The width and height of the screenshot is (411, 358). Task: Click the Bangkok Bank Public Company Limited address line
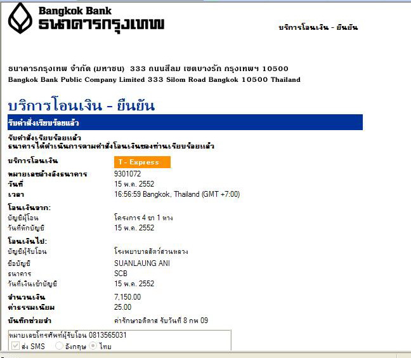(154, 79)
